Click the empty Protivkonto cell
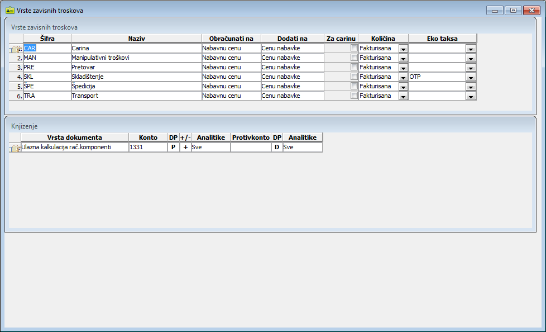Image resolution: width=546 pixels, height=332 pixels. click(x=250, y=148)
